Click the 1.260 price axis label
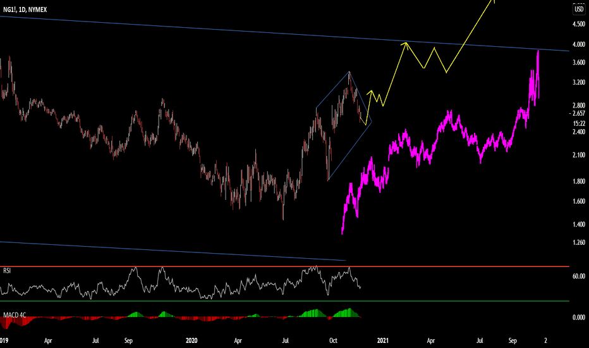The width and height of the screenshot is (589, 348). pyautogui.click(x=579, y=243)
